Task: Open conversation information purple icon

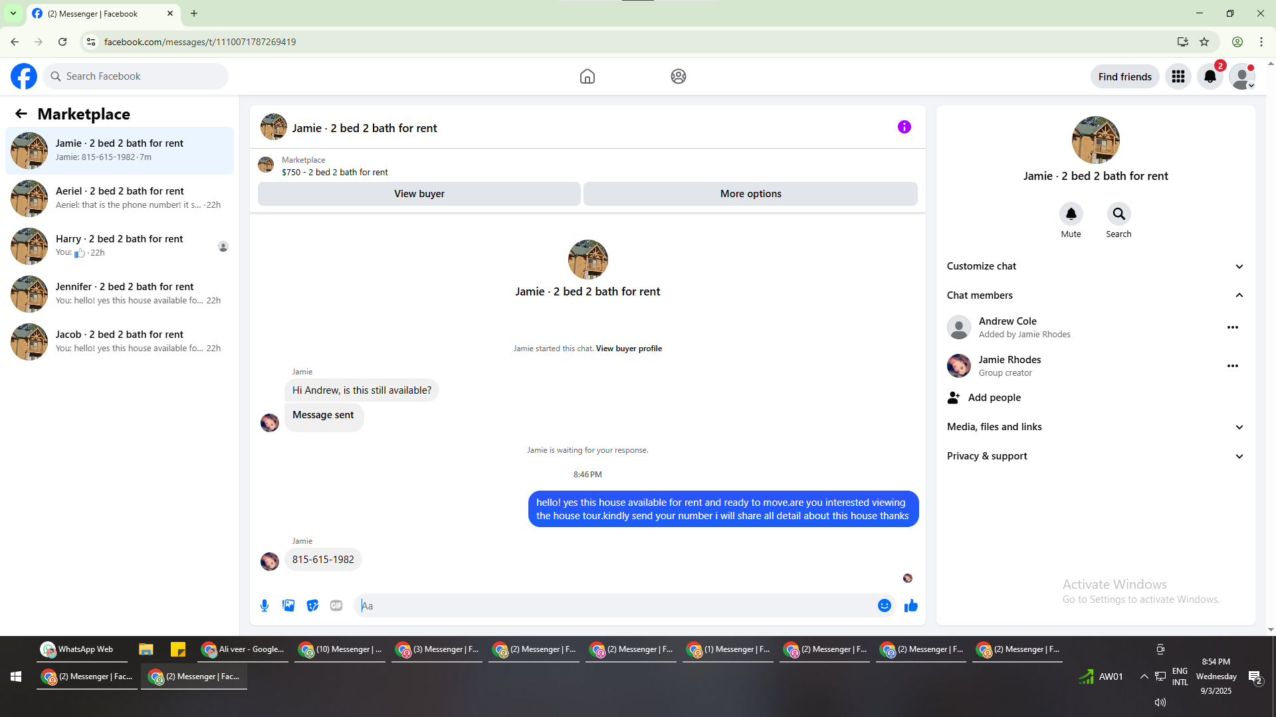Action: point(904,127)
